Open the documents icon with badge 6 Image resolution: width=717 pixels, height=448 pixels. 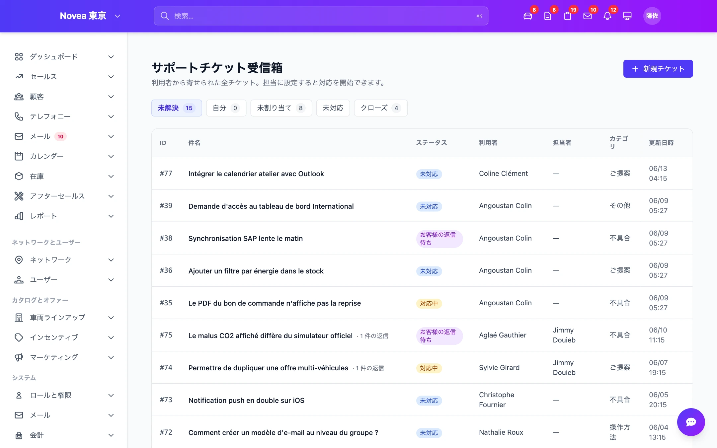[548, 16]
